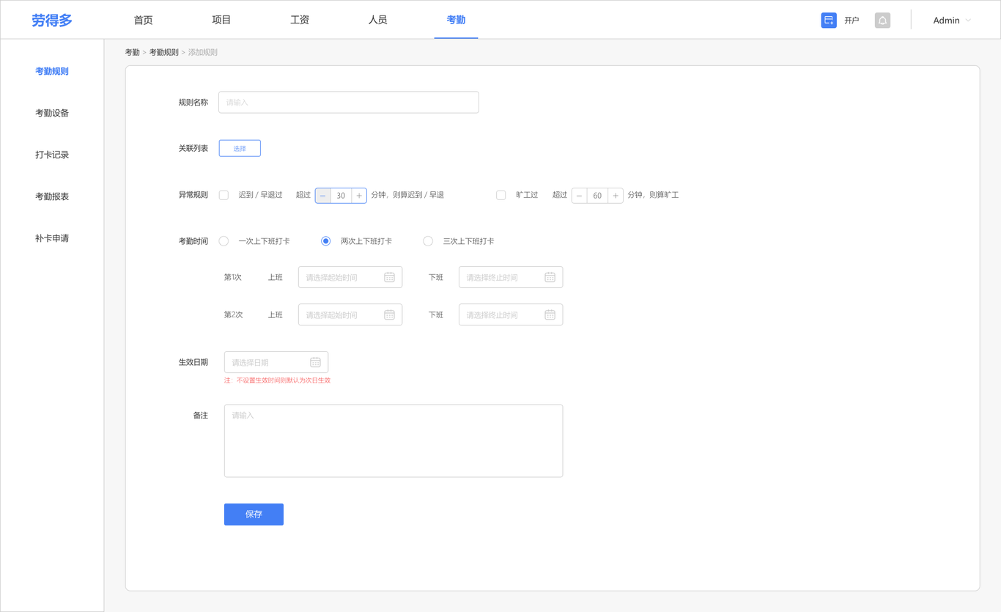Click the late/early value 30 field
Viewport: 1001px width, 612px height.
coord(341,196)
